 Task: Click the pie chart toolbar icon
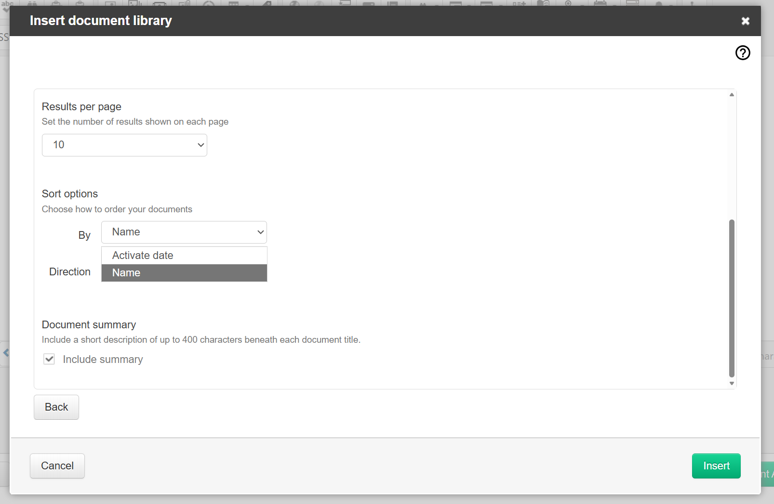208,3
